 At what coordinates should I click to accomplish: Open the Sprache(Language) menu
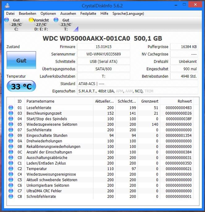pyautogui.click(x=128, y=14)
